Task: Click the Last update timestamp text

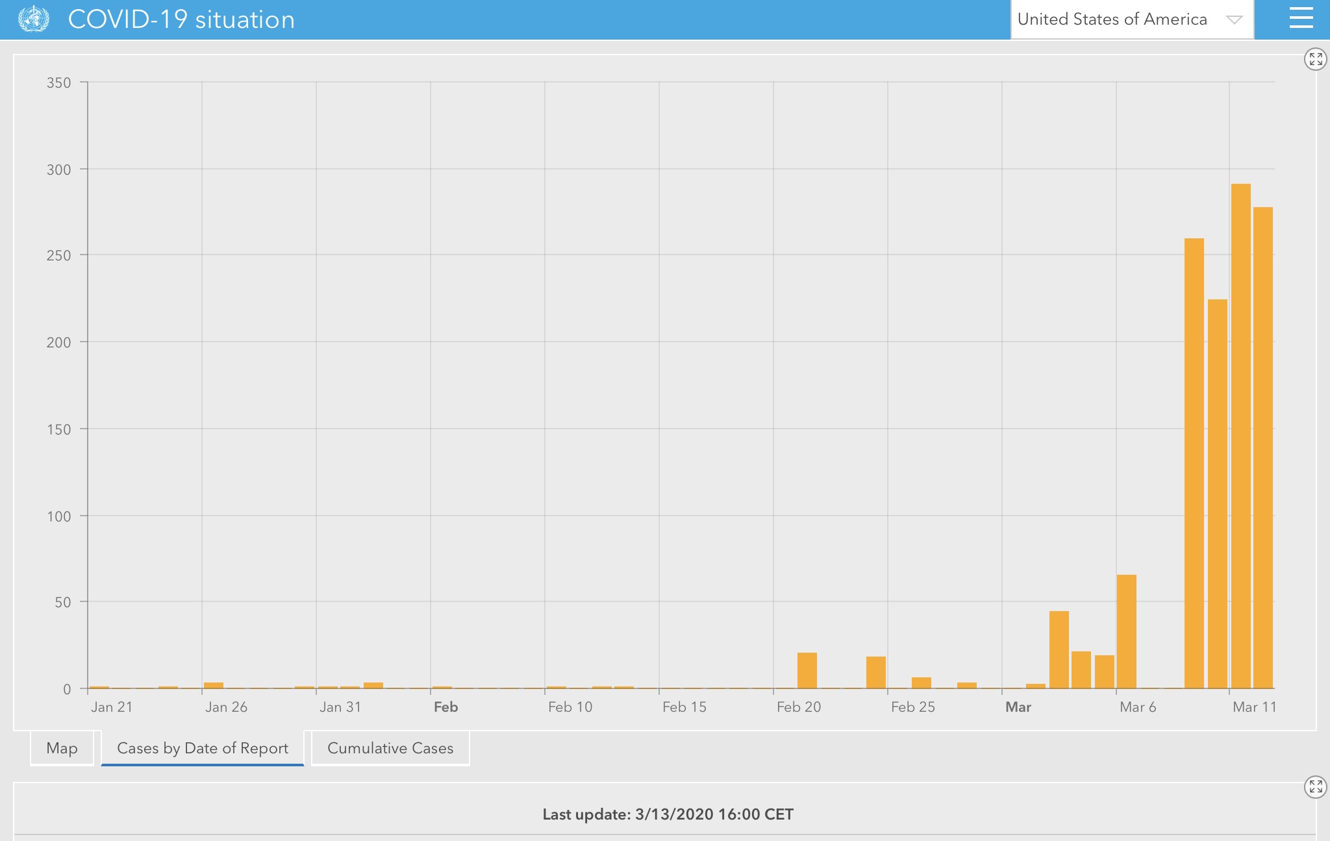Action: [668, 814]
